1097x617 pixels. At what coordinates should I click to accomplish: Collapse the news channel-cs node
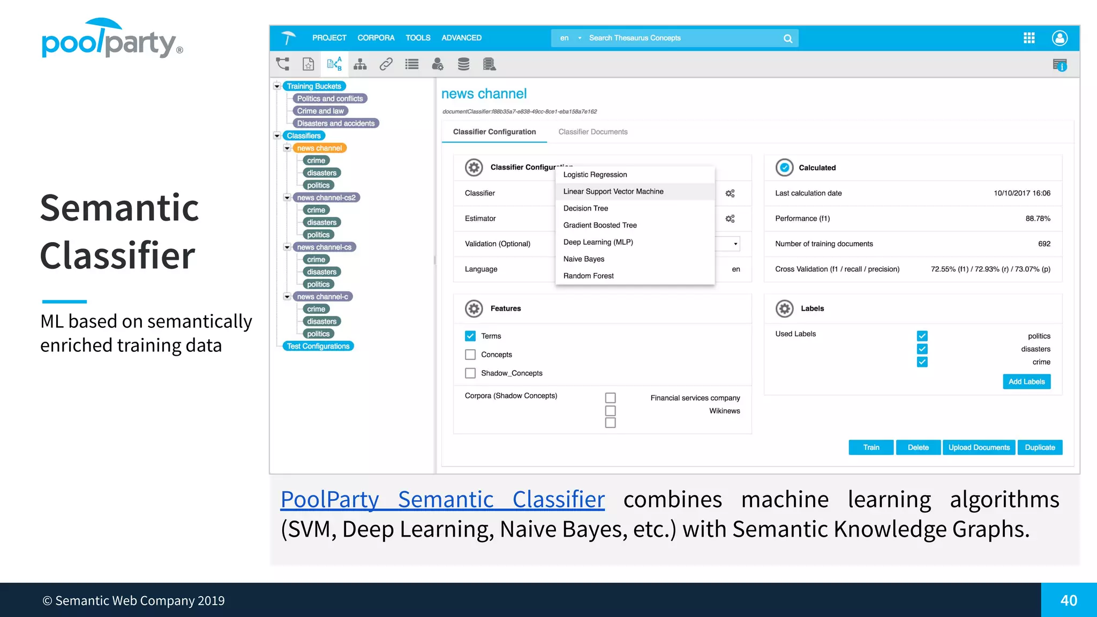[x=287, y=247]
